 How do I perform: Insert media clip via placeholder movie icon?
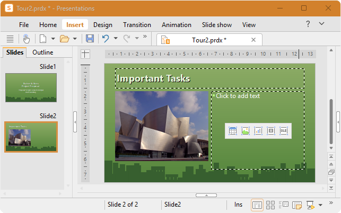[271, 131]
